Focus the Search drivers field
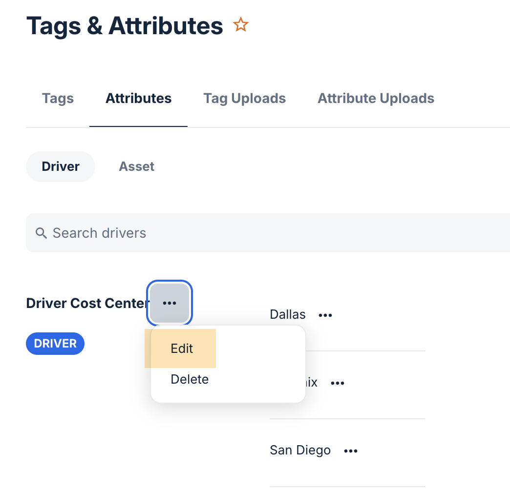 [268, 233]
